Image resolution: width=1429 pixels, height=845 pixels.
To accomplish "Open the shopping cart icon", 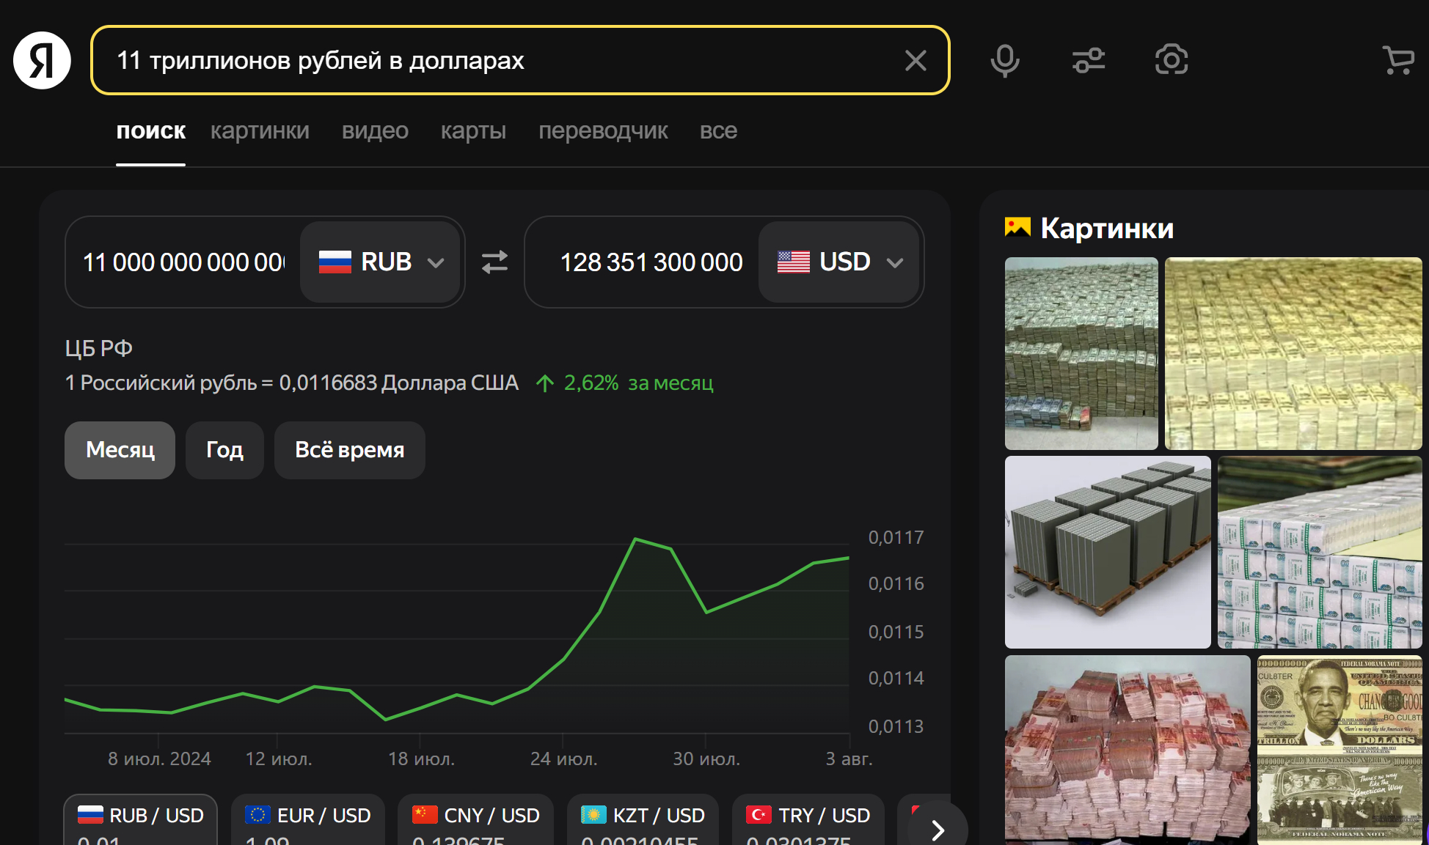I will [x=1397, y=60].
